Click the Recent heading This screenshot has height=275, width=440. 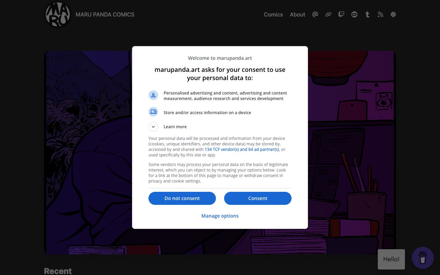pos(58,271)
